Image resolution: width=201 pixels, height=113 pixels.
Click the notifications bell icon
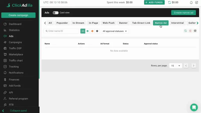(x=191, y=3)
